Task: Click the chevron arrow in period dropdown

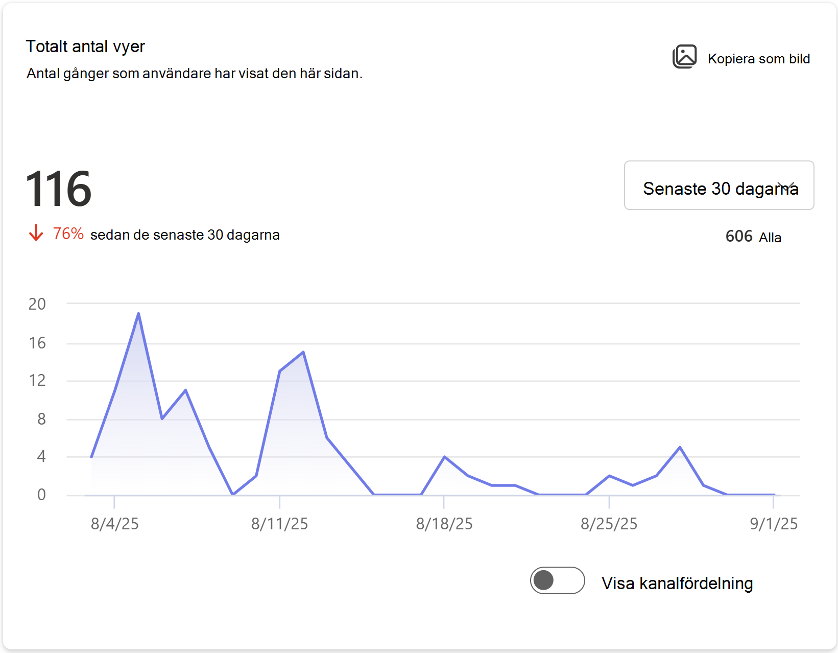Action: (x=786, y=186)
